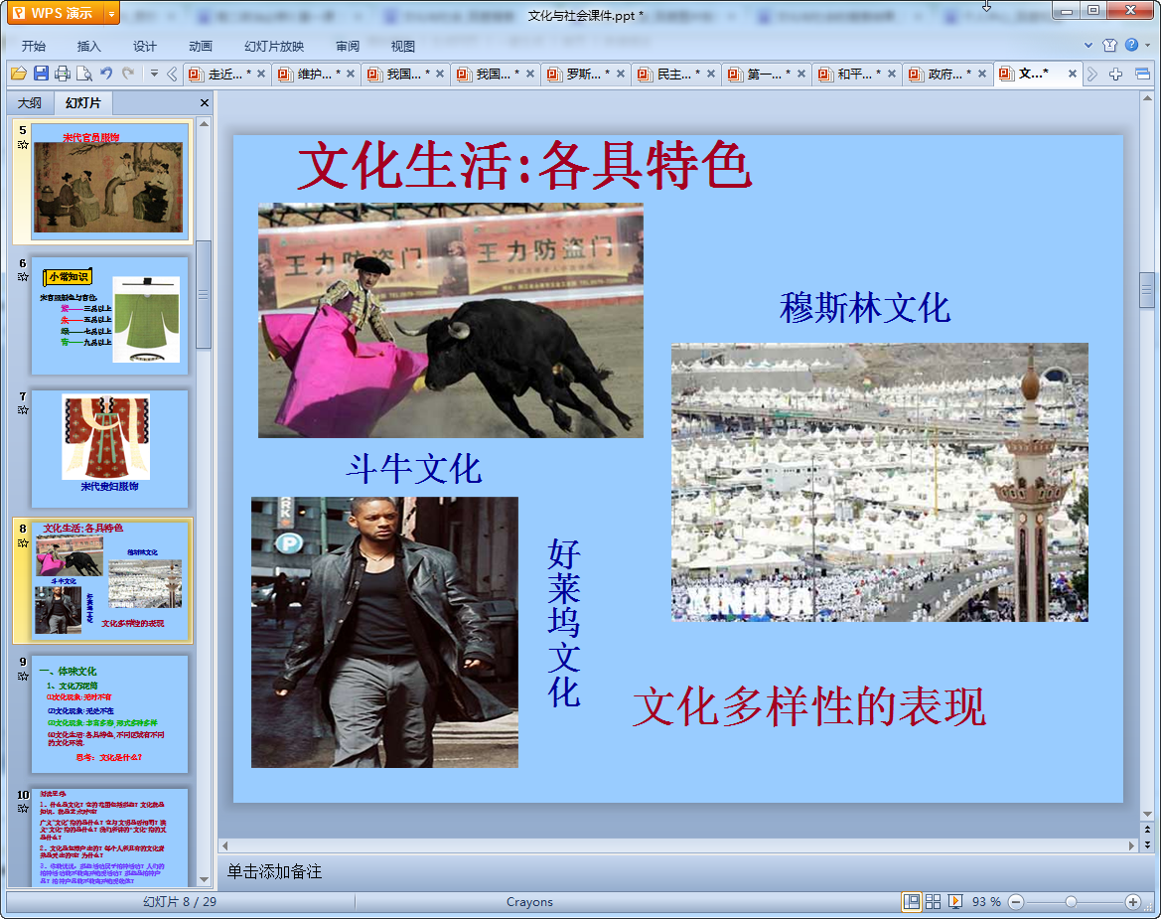Open quick access toolbar customize arrow

point(154,74)
